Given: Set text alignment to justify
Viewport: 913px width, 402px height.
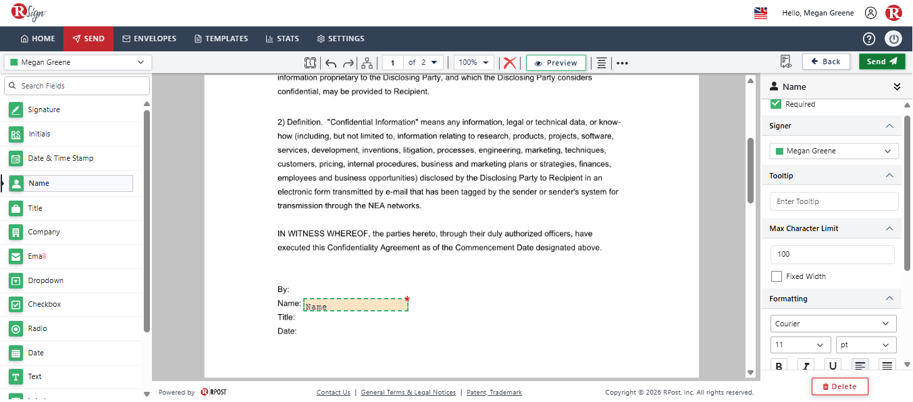Looking at the screenshot, I should 887,366.
